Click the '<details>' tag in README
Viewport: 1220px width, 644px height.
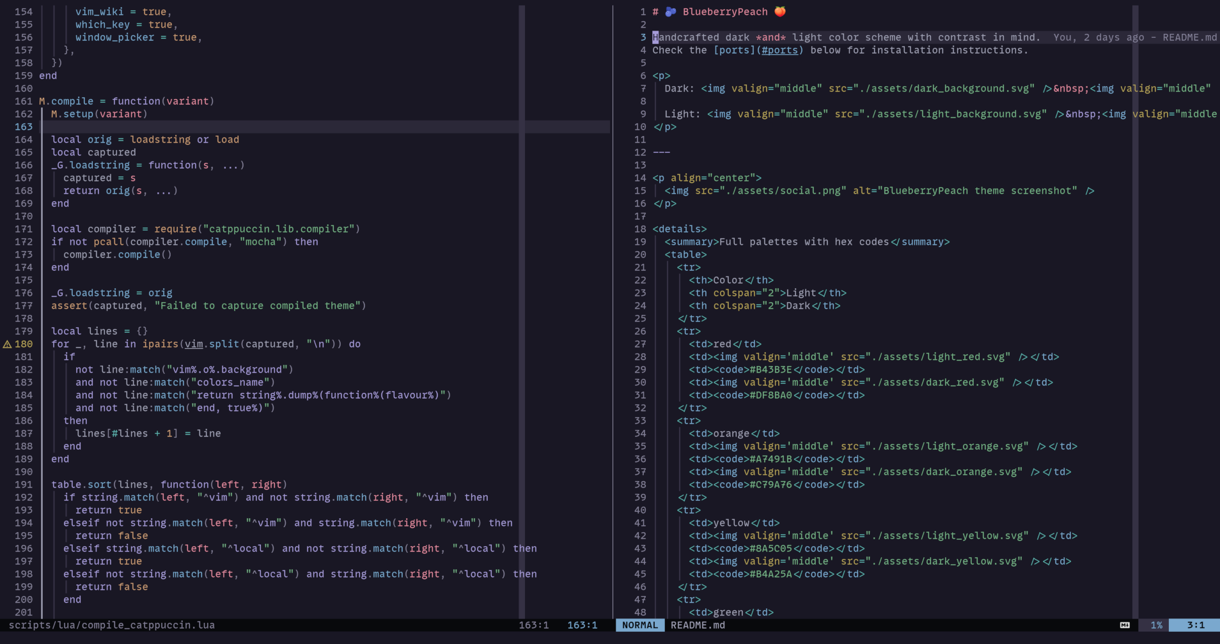pos(680,229)
